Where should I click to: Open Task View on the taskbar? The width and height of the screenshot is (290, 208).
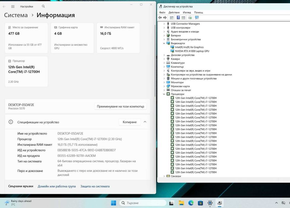tap(171, 203)
